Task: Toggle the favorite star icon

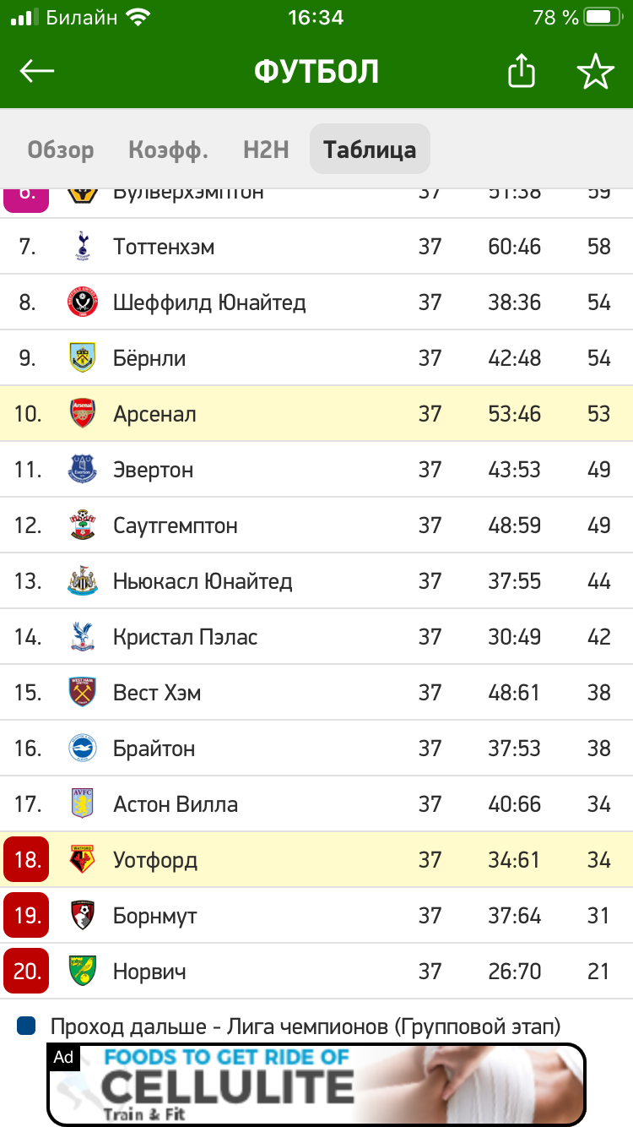Action: tap(595, 72)
